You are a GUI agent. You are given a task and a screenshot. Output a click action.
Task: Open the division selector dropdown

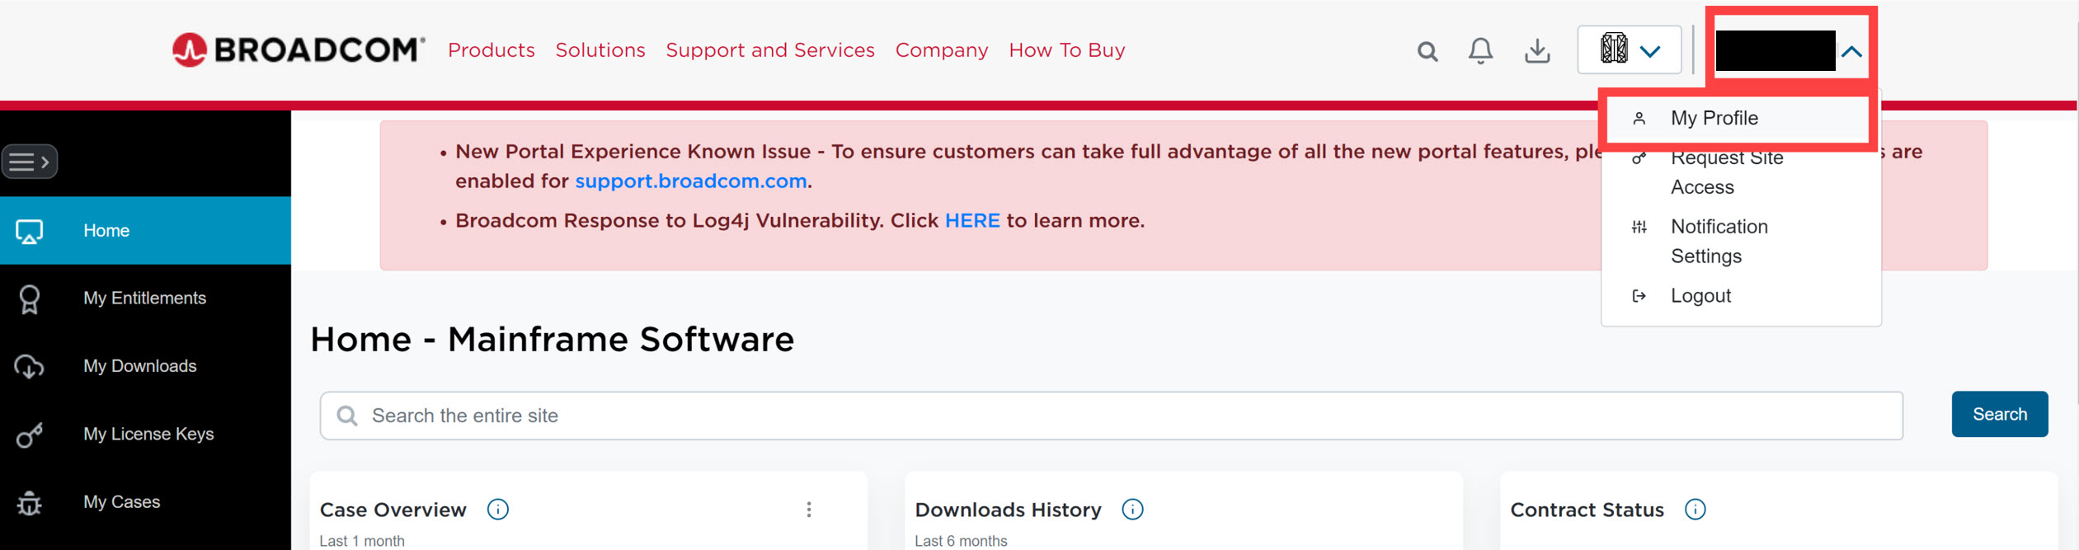coord(1630,50)
